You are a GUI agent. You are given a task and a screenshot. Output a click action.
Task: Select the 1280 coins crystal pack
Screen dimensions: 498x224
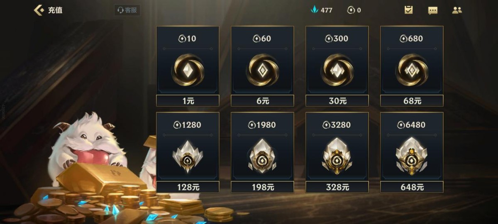[x=188, y=156]
